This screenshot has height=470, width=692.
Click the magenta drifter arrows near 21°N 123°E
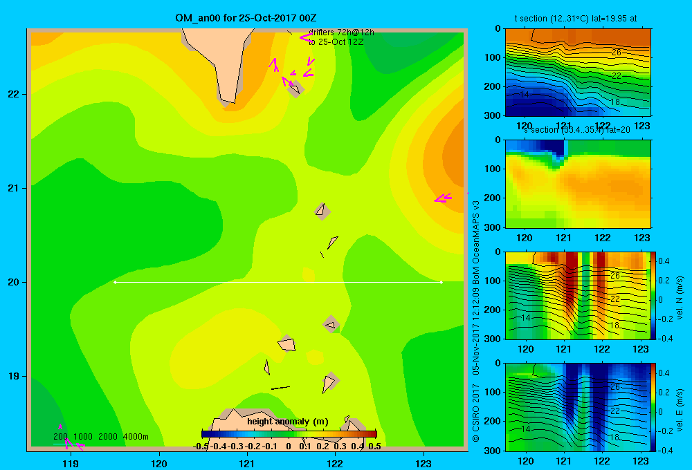(443, 198)
